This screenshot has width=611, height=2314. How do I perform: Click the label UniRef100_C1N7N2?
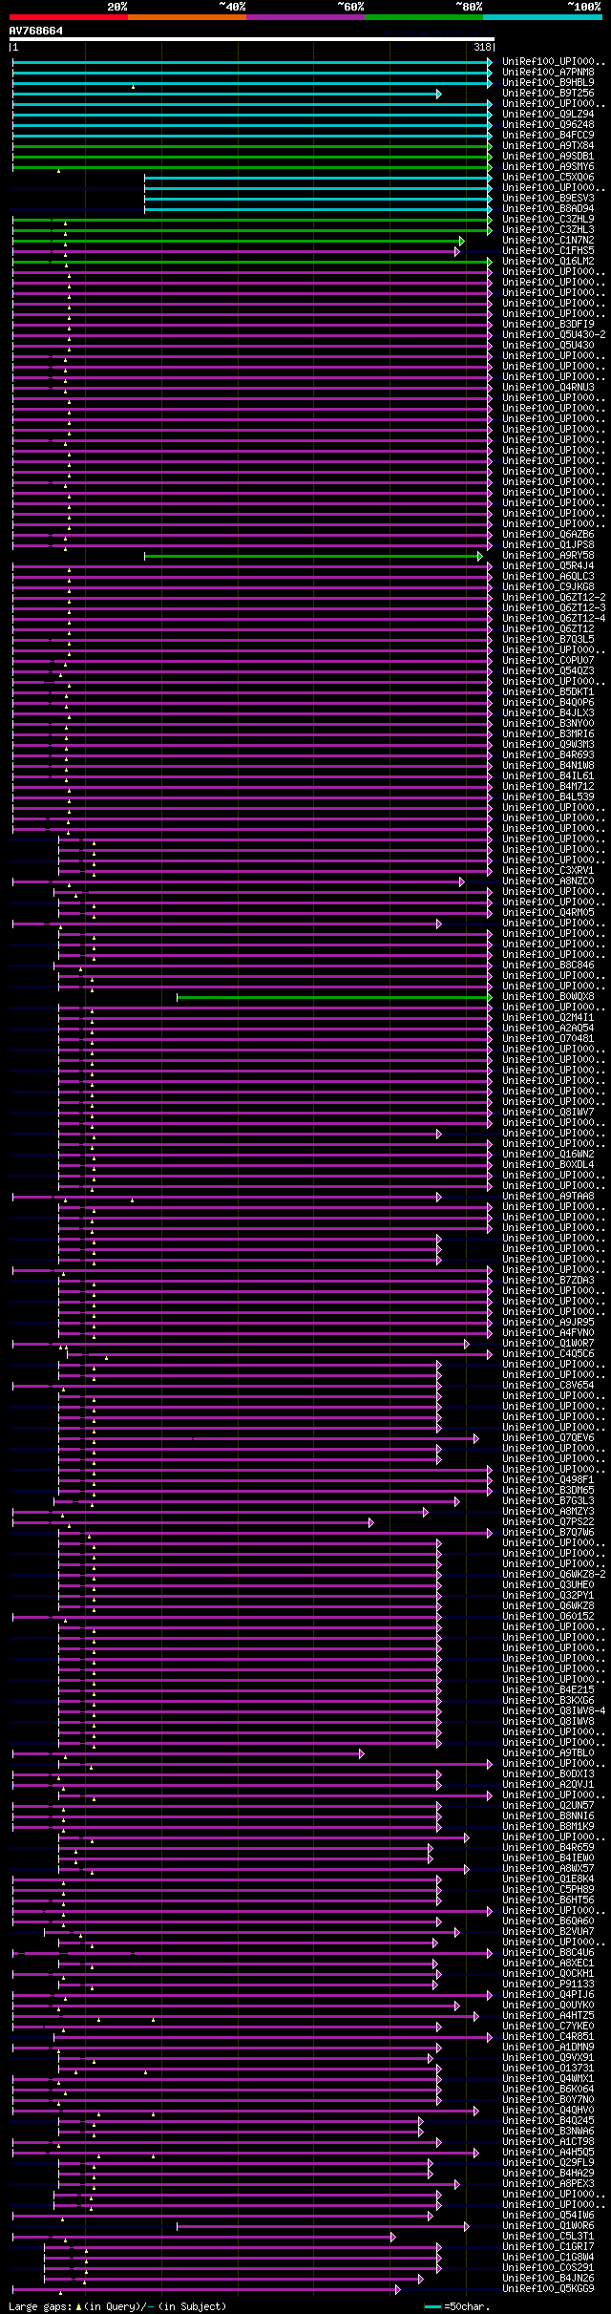click(x=548, y=240)
